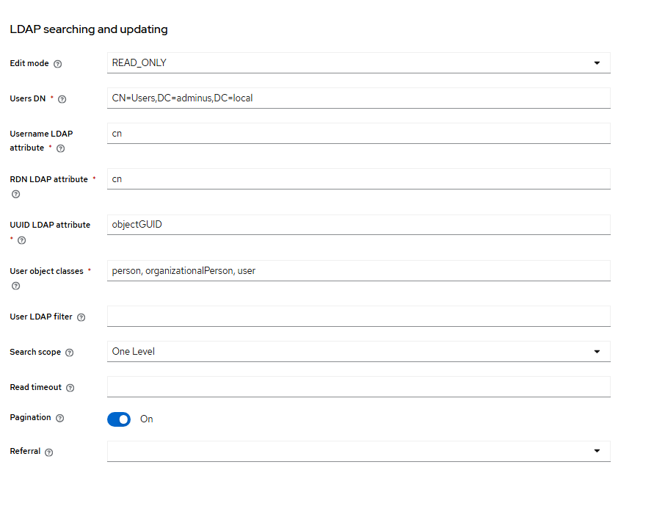Viewport: 654px width, 509px height.
Task: Click into User object classes text field
Action: pos(358,271)
